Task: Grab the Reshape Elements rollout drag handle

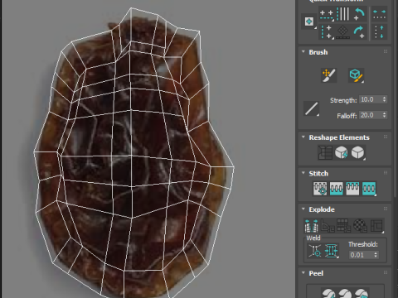Action: point(386,137)
